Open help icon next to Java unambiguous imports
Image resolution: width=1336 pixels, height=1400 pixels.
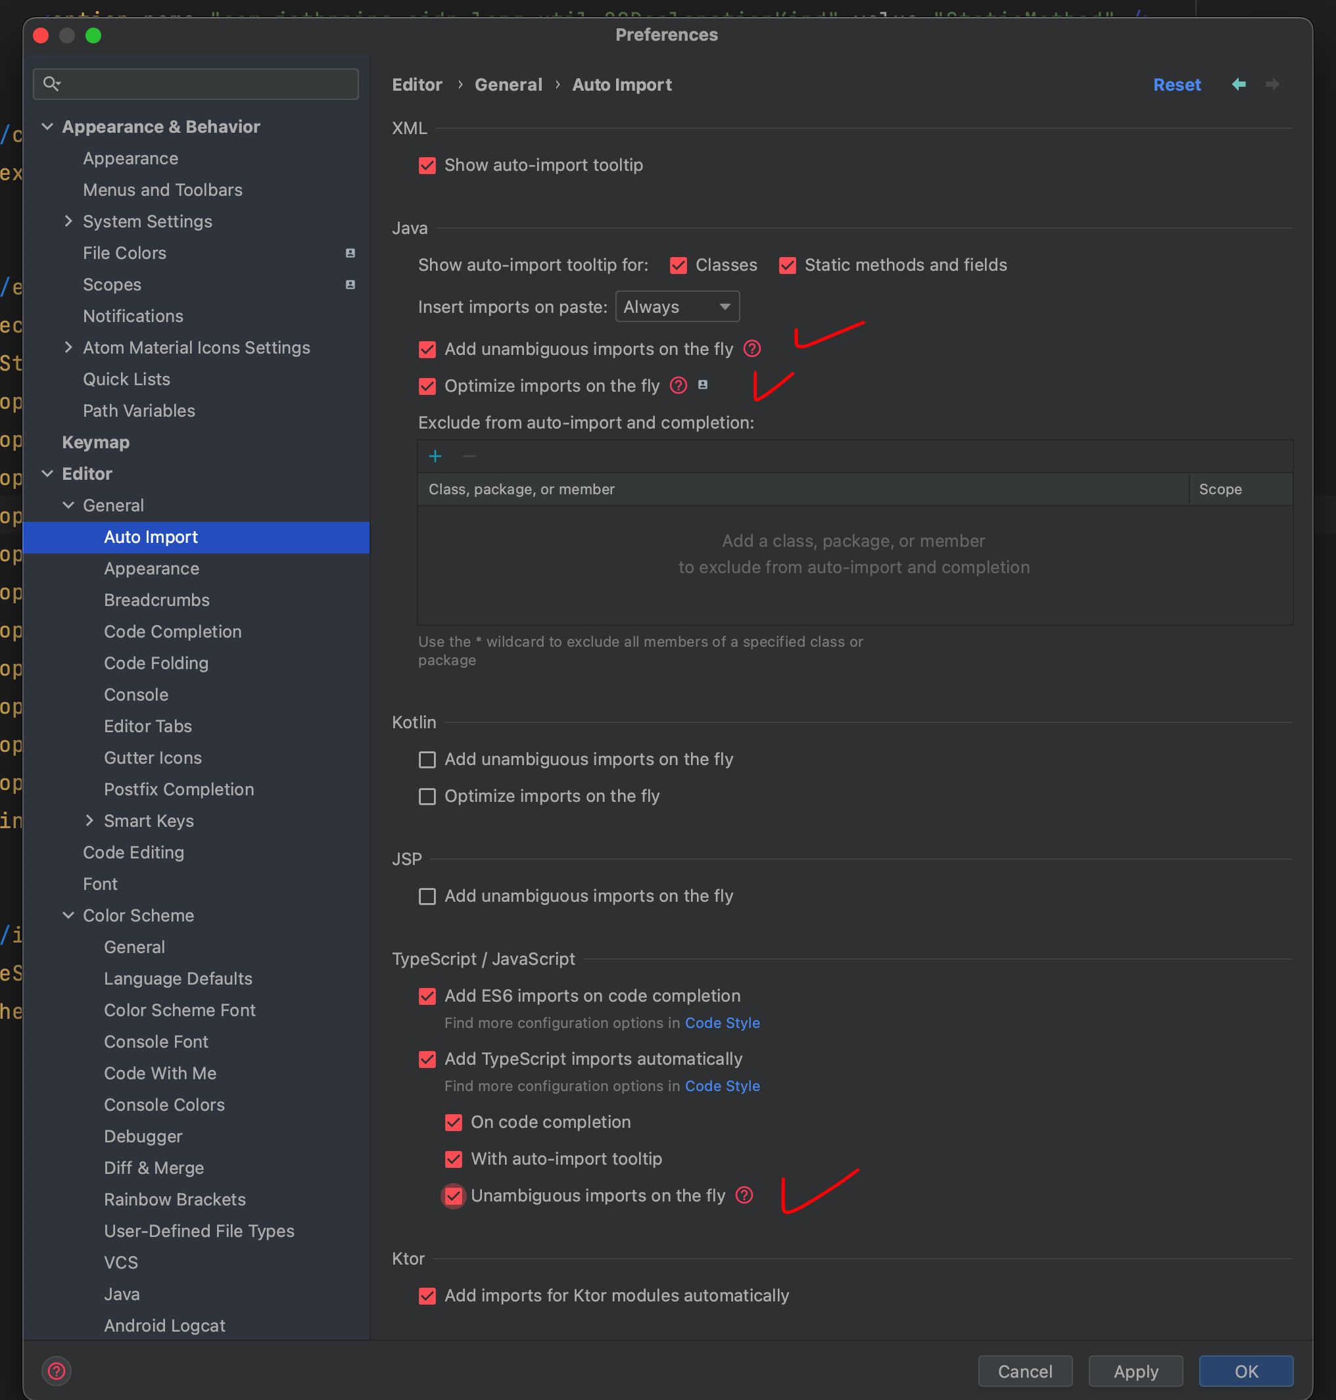(752, 349)
